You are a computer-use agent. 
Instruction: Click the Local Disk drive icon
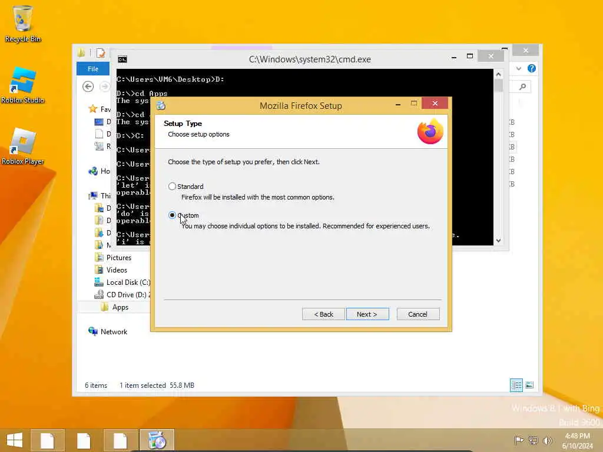coord(99,282)
